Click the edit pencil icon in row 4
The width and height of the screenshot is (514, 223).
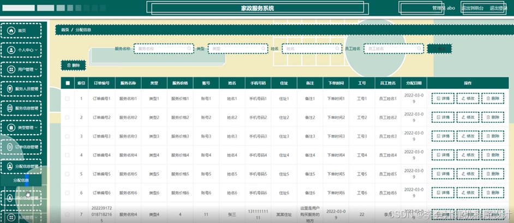pyautogui.click(x=463, y=155)
